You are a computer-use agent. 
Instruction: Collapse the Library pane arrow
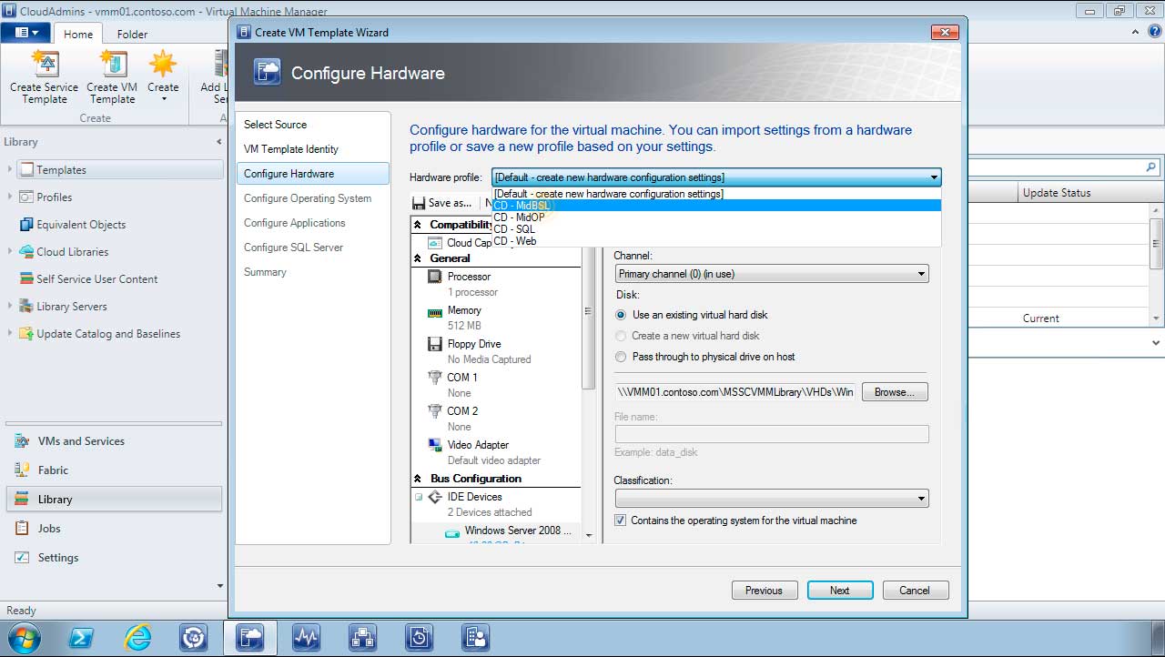[x=218, y=142]
